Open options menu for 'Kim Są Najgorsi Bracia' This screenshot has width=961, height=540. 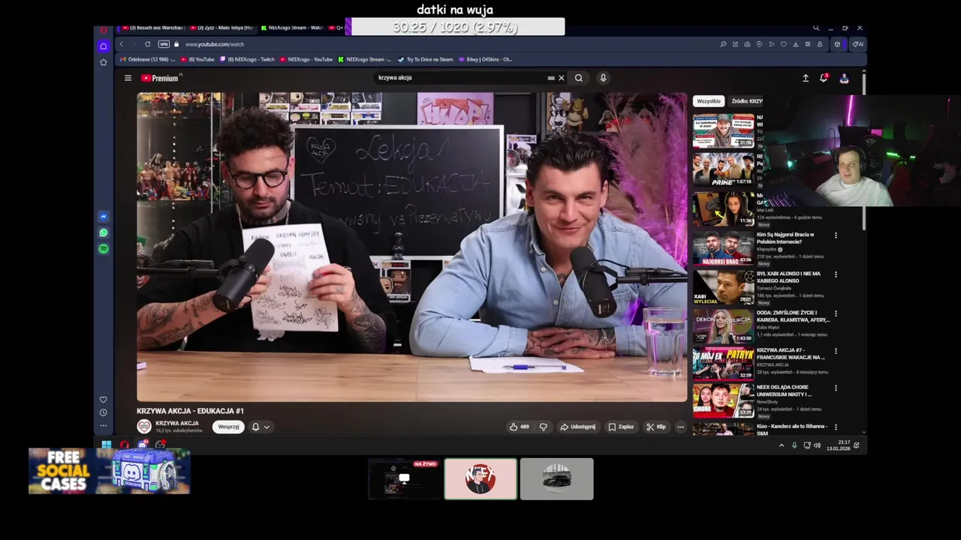pyautogui.click(x=836, y=235)
